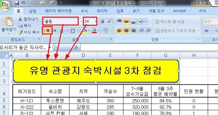
Task: Apply yellow fill color
Action: coord(84,31)
